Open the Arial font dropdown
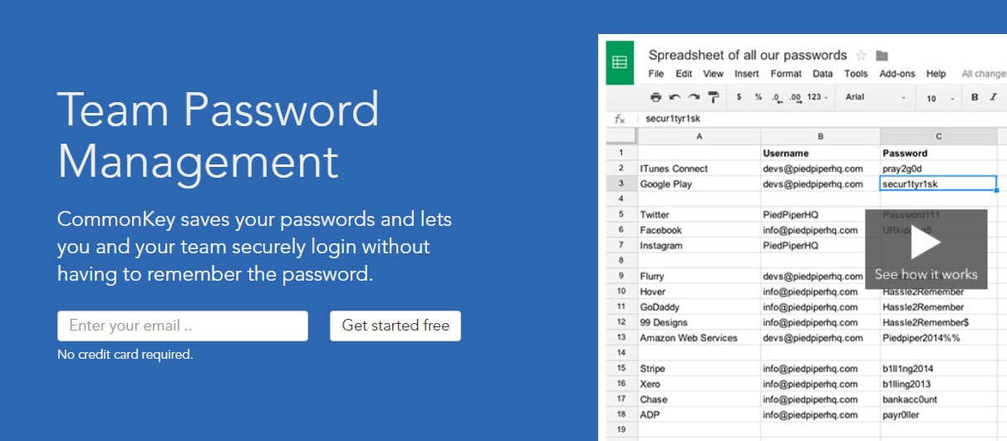 click(x=875, y=97)
